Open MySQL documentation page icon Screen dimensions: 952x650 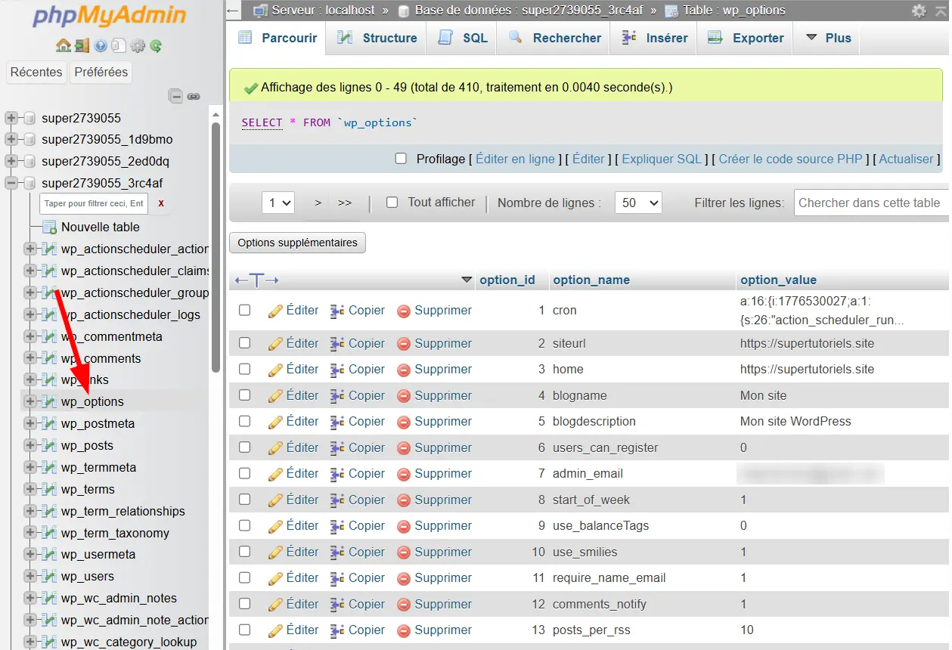(118, 46)
